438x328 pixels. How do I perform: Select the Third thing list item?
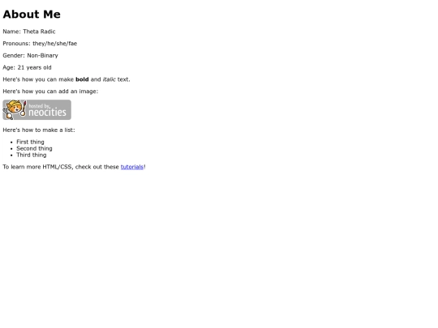pyautogui.click(x=32, y=155)
